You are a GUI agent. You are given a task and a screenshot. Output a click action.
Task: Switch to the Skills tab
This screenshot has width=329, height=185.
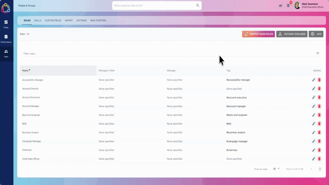37,21
